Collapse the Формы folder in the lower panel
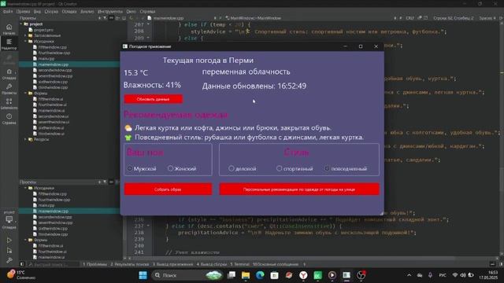 coord(26,240)
